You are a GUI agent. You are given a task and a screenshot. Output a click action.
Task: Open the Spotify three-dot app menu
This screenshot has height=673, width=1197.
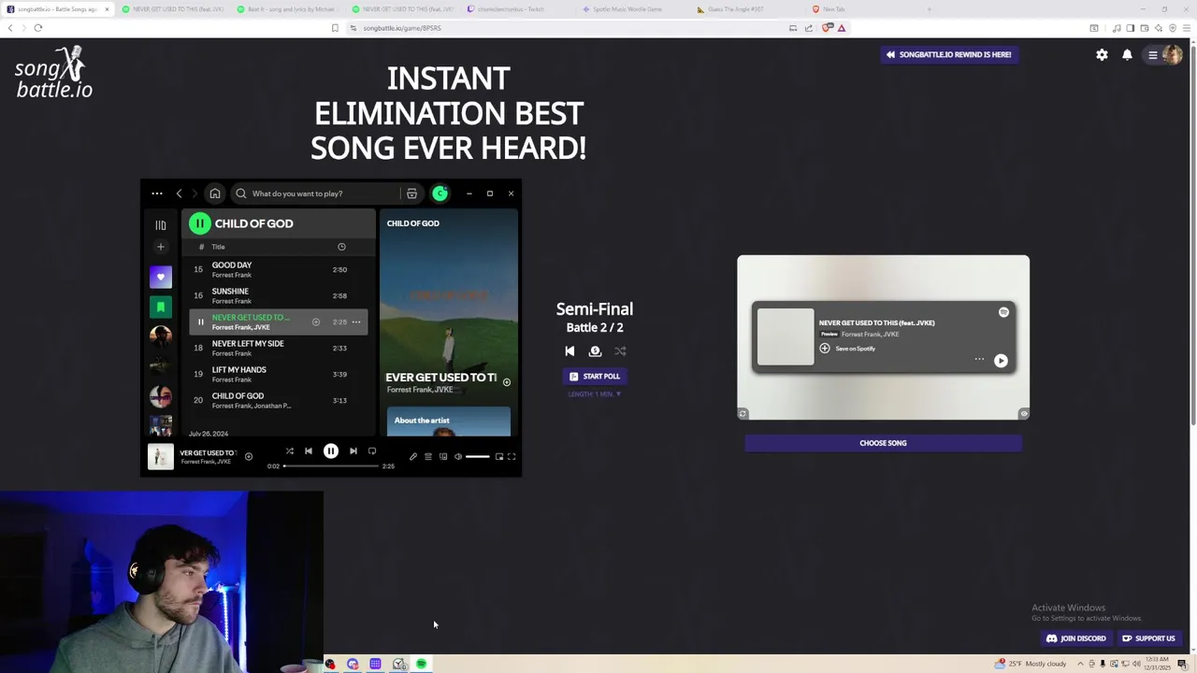point(157,193)
